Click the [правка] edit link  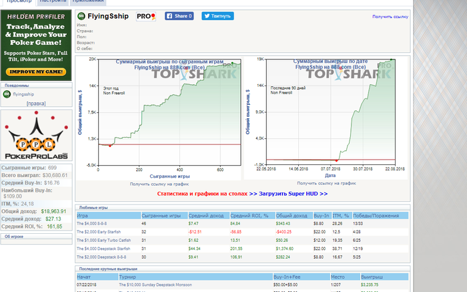click(x=36, y=104)
